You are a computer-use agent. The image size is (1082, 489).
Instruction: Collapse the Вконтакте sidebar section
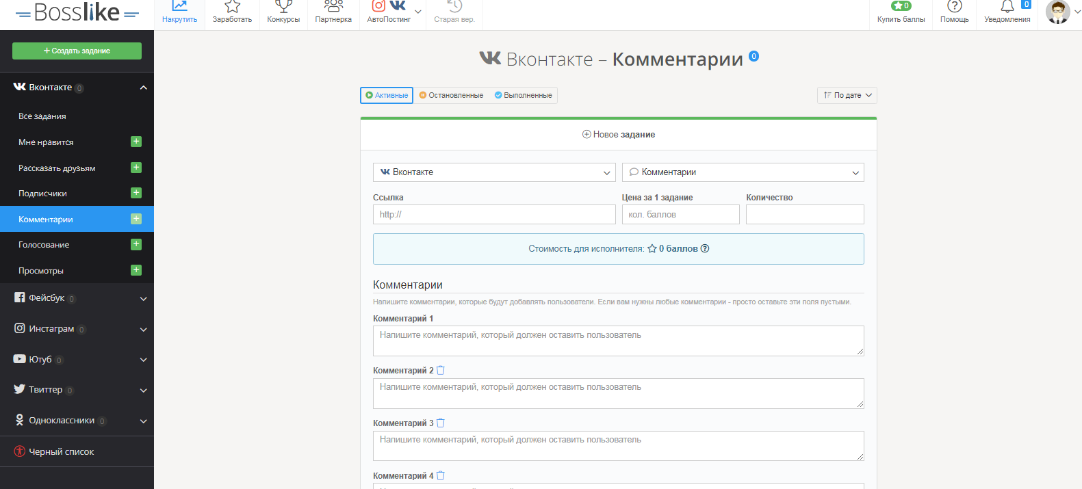[x=143, y=88]
